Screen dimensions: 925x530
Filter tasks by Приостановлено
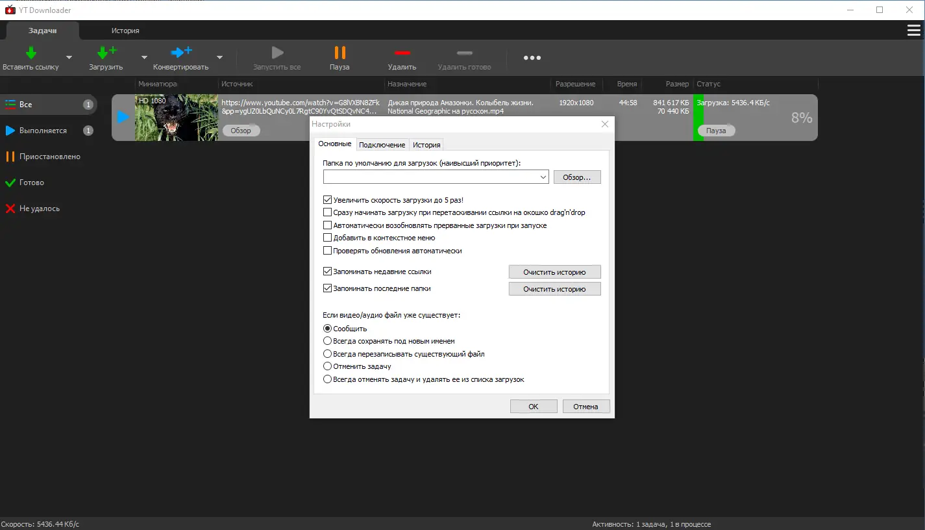(49, 157)
